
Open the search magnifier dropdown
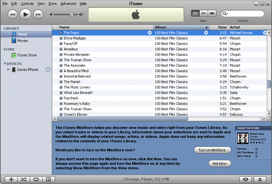[x=225, y=13]
